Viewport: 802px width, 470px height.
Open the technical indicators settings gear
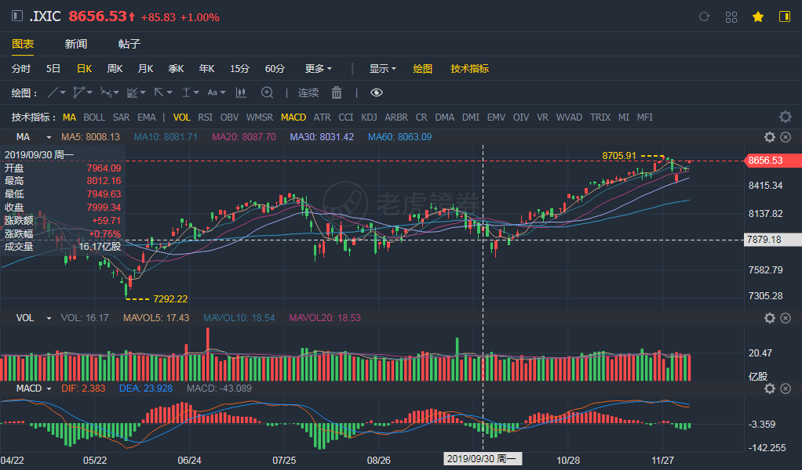click(785, 117)
